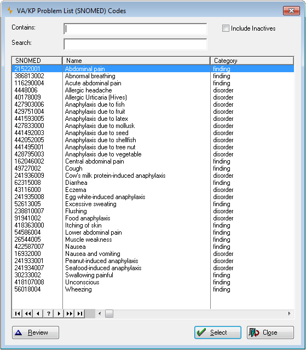306x350 pixels.
Task: Click the lightning bolt title bar icon
Action: click(10, 10)
